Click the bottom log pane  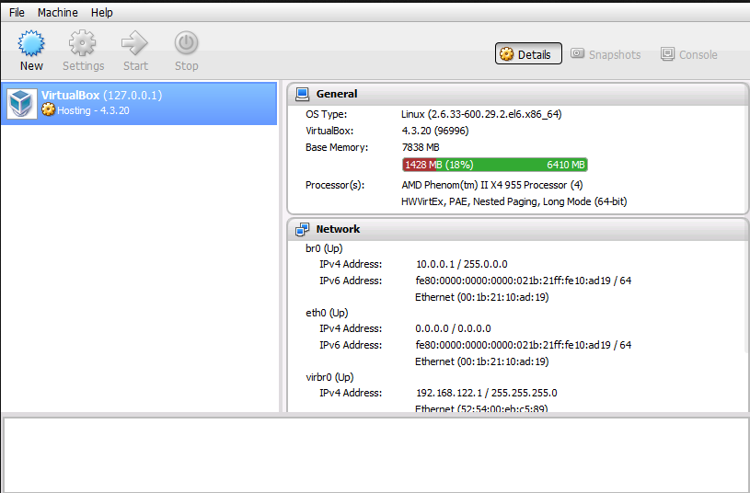[376, 454]
